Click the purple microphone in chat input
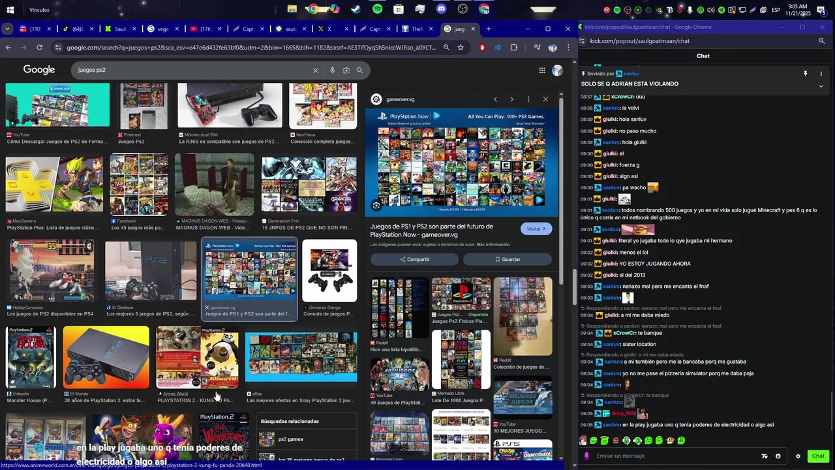Screen dimensions: 835x470 coord(587,456)
